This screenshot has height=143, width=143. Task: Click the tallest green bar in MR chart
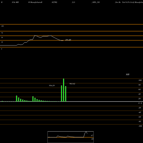point(63,90)
